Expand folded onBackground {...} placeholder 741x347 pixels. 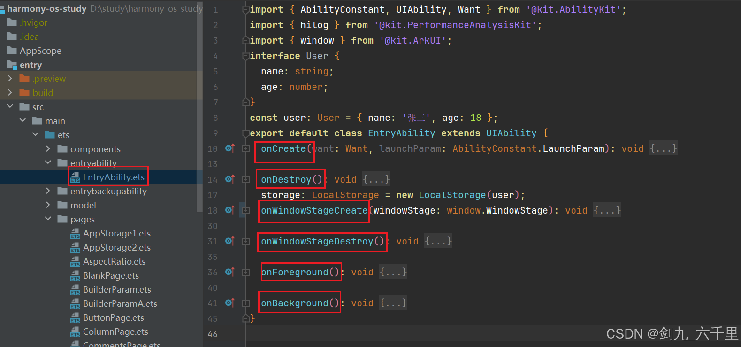tap(393, 303)
